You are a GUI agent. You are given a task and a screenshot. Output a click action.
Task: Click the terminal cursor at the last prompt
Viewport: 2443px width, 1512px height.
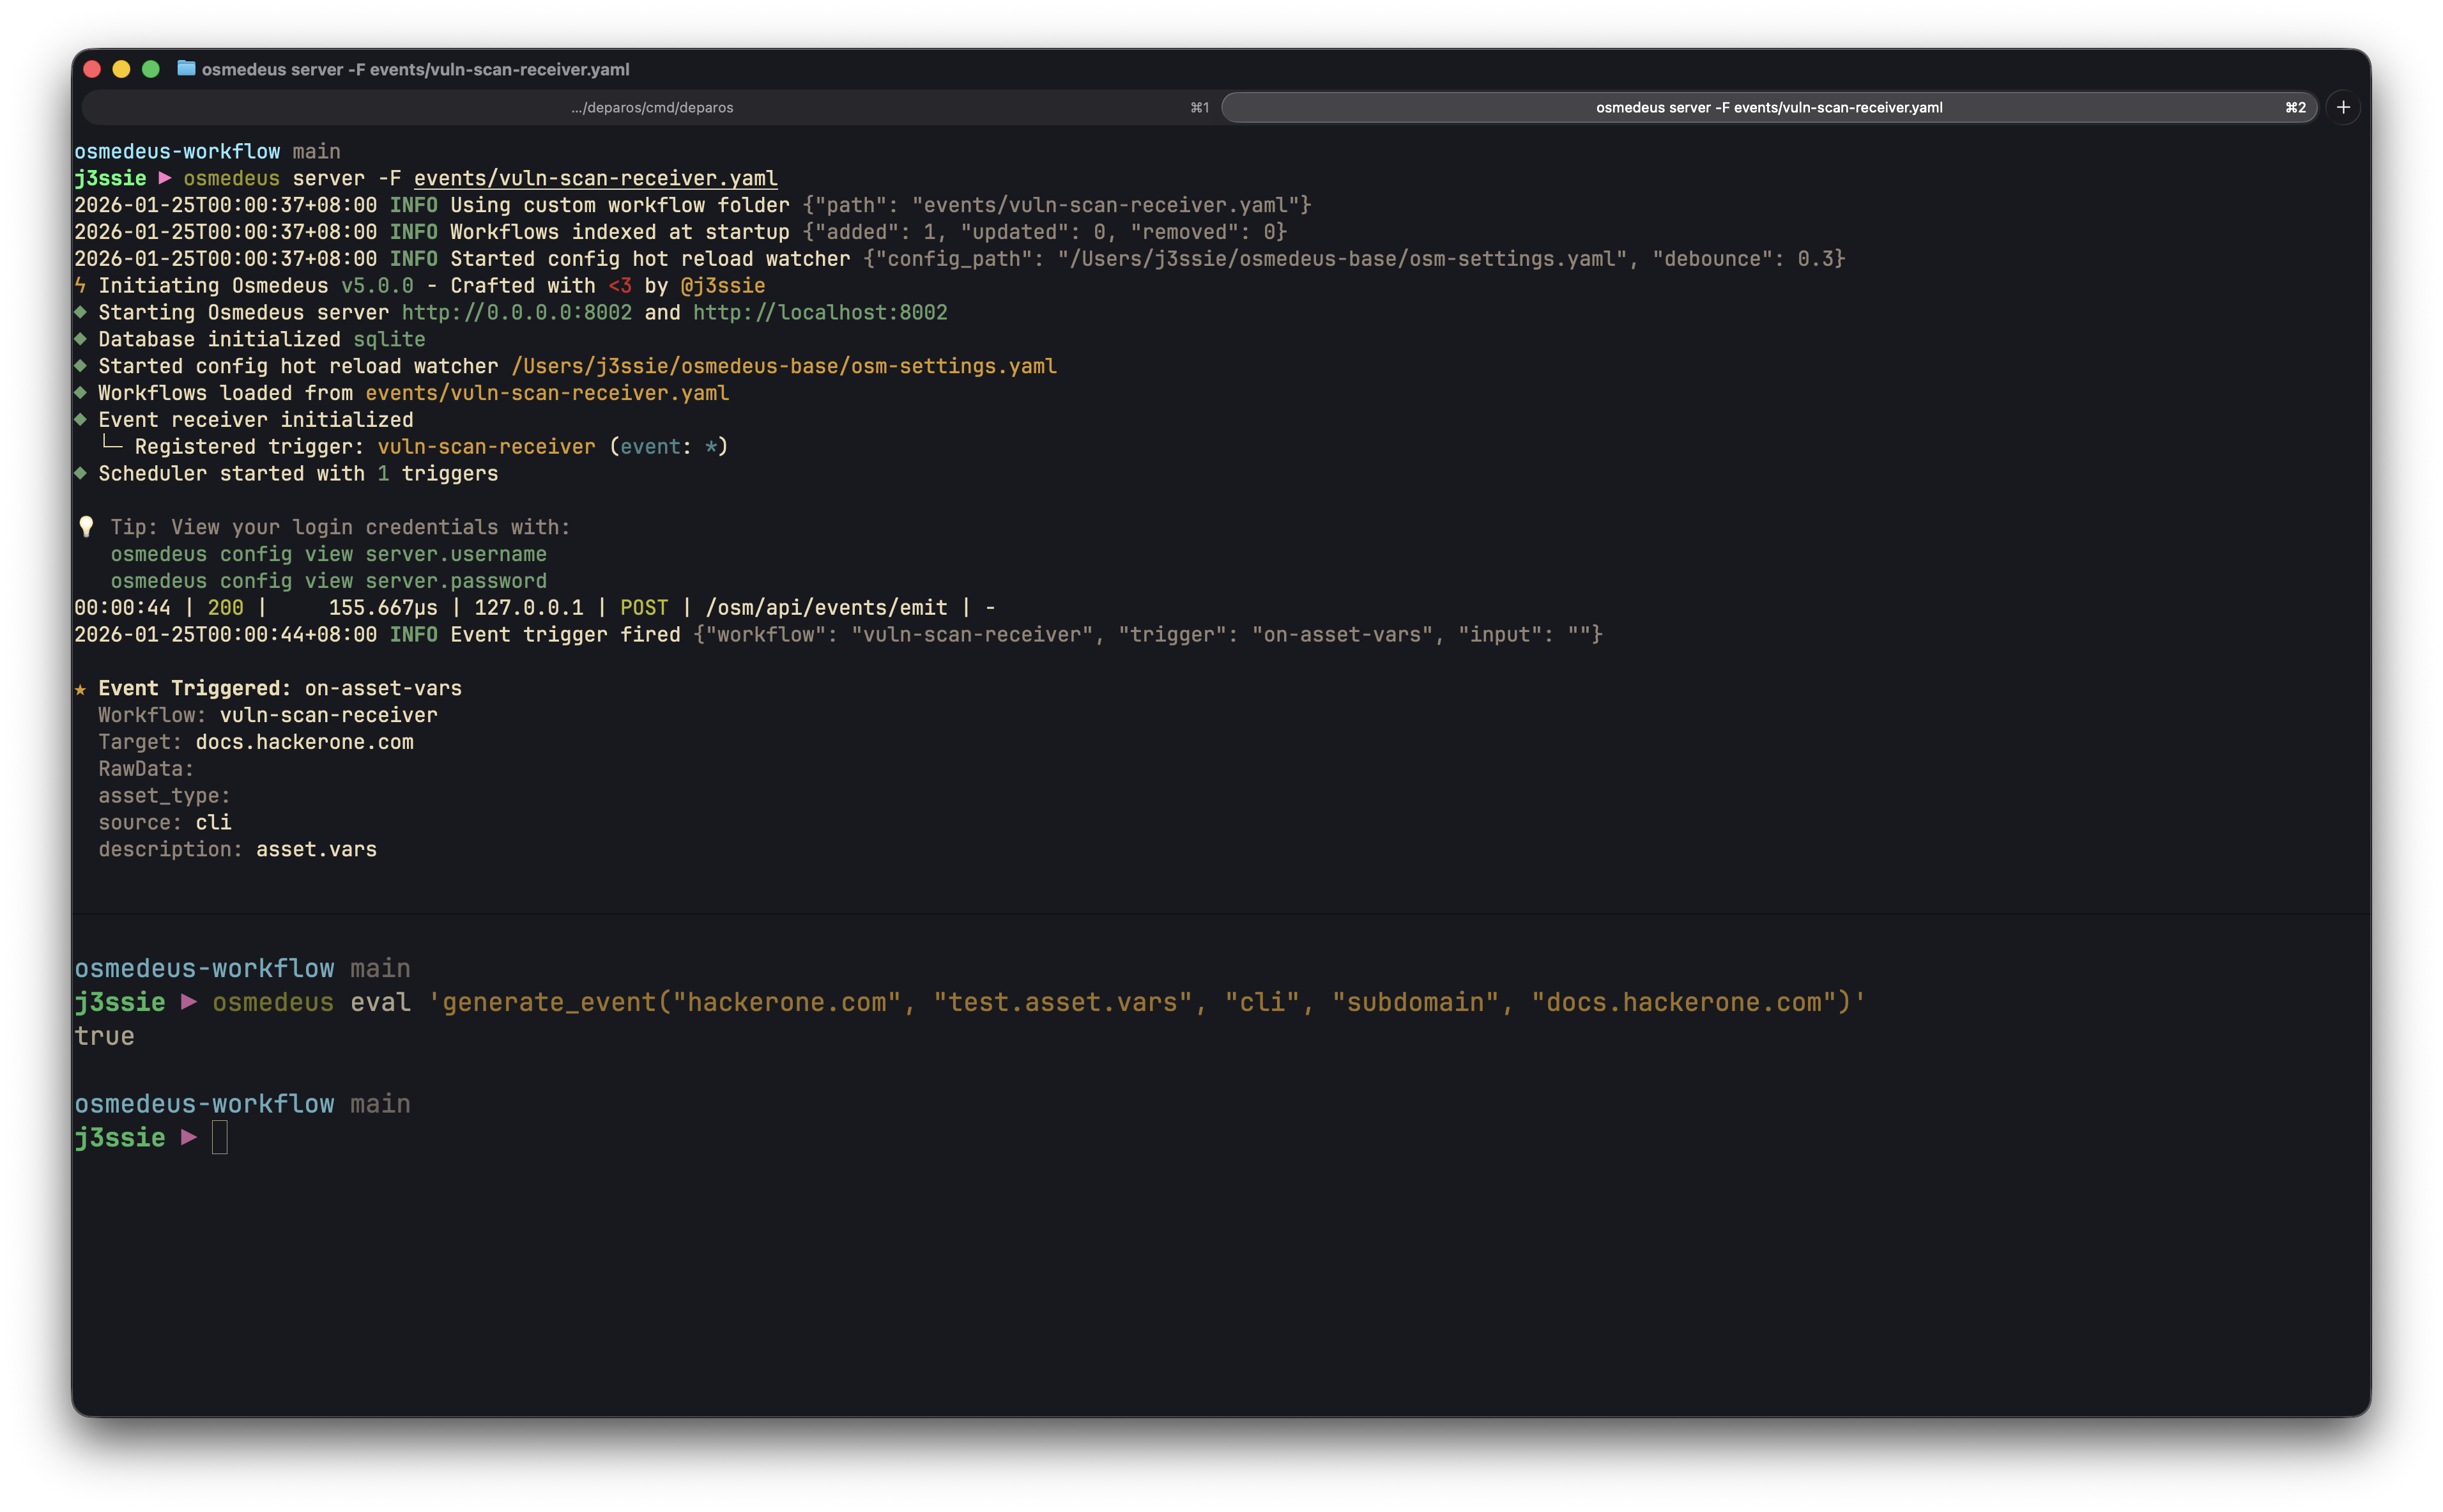tap(220, 1138)
